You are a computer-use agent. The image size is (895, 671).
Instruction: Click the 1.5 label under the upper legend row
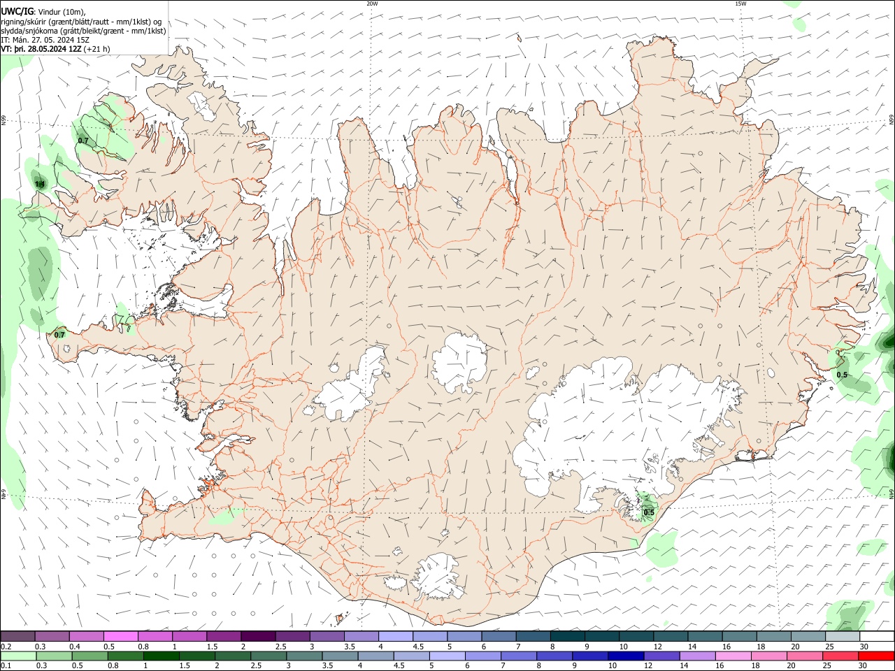[x=212, y=647]
